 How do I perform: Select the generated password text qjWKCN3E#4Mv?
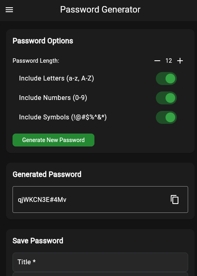pyautogui.click(x=42, y=200)
